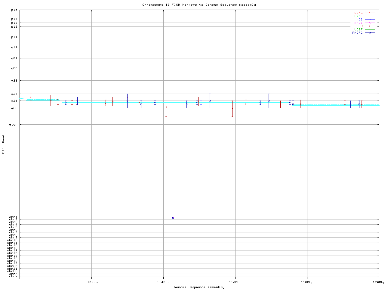Click the purple square marker on chr1 row

pyautogui.click(x=173, y=218)
